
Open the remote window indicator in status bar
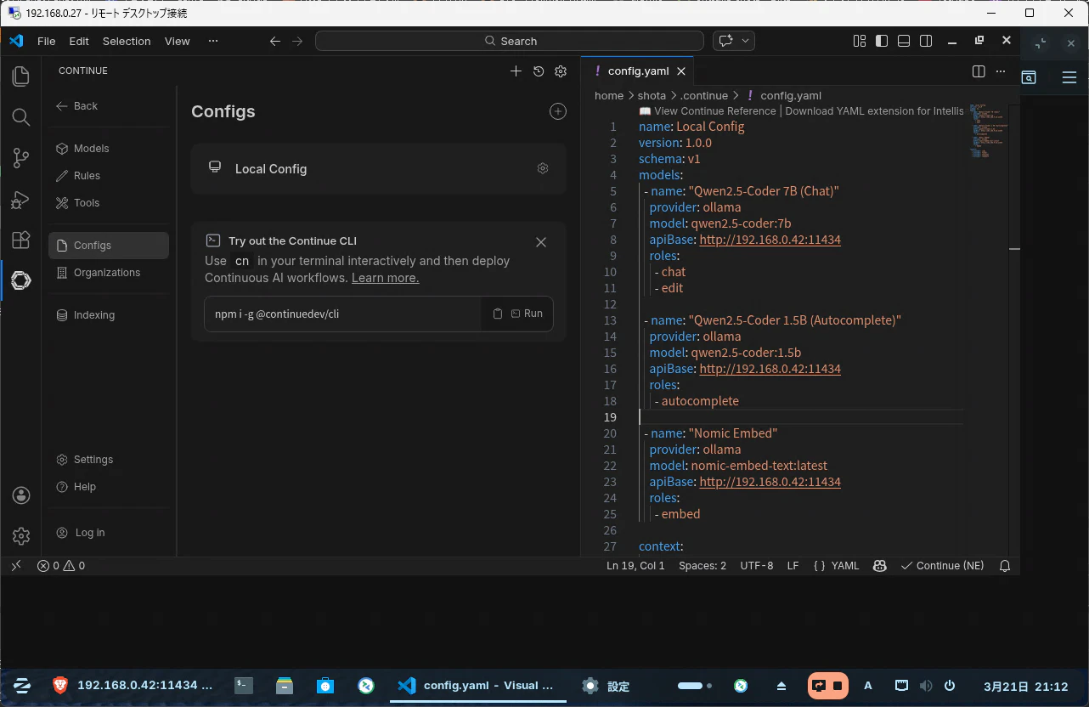tap(16, 566)
